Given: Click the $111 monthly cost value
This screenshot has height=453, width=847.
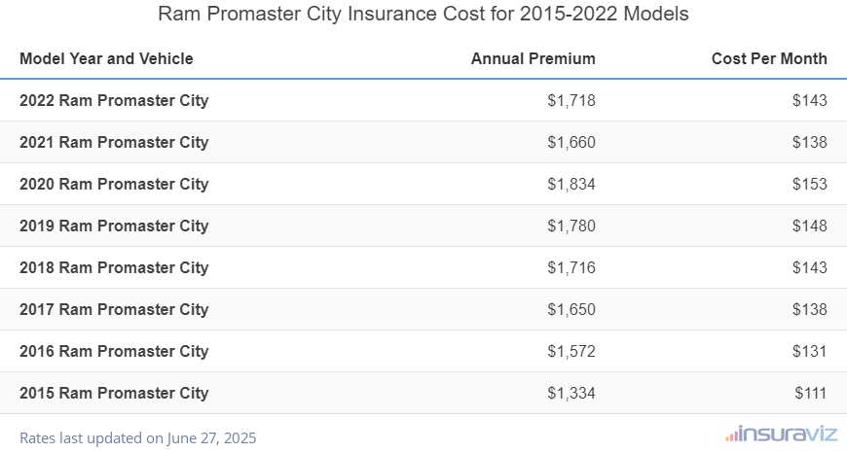Looking at the screenshot, I should coord(809,393).
